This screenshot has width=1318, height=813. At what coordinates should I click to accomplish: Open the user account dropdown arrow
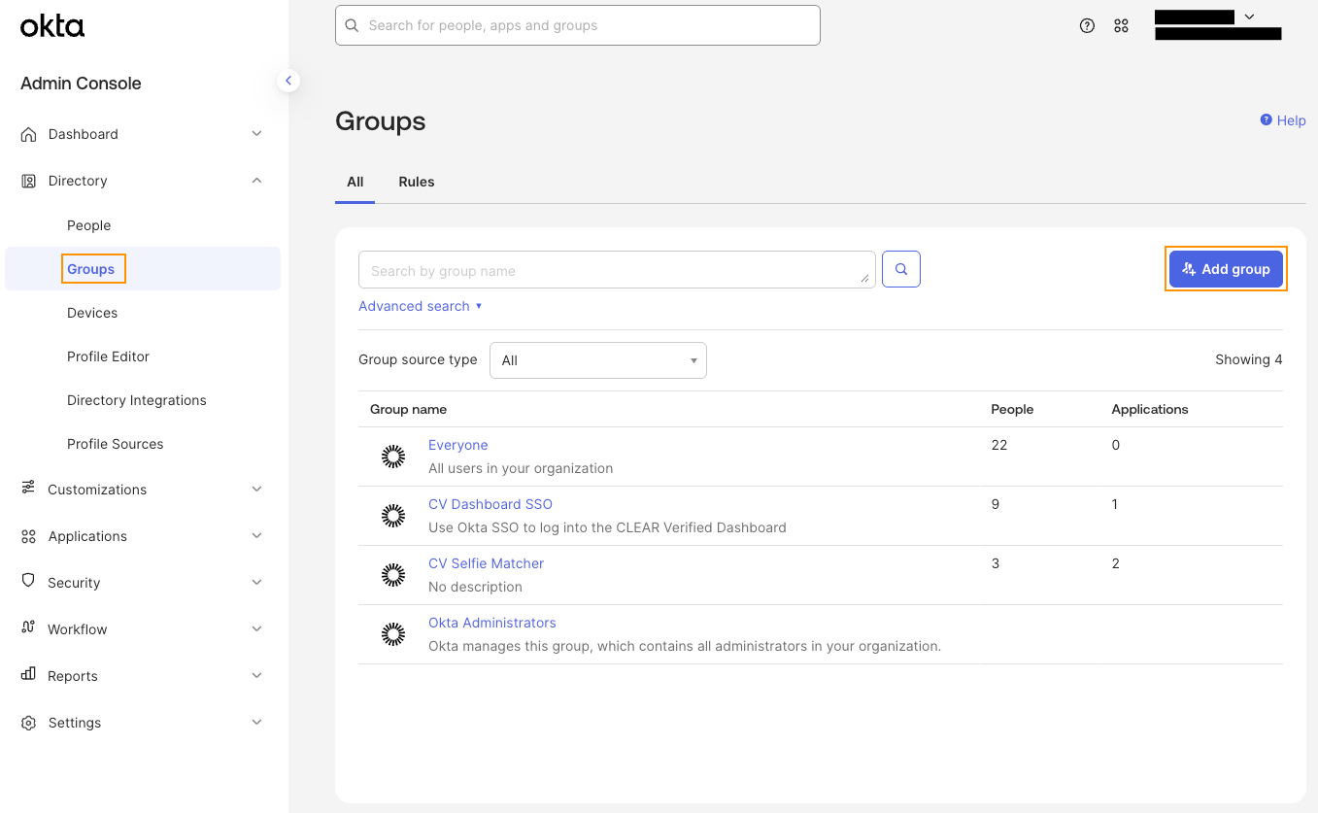tap(1249, 17)
